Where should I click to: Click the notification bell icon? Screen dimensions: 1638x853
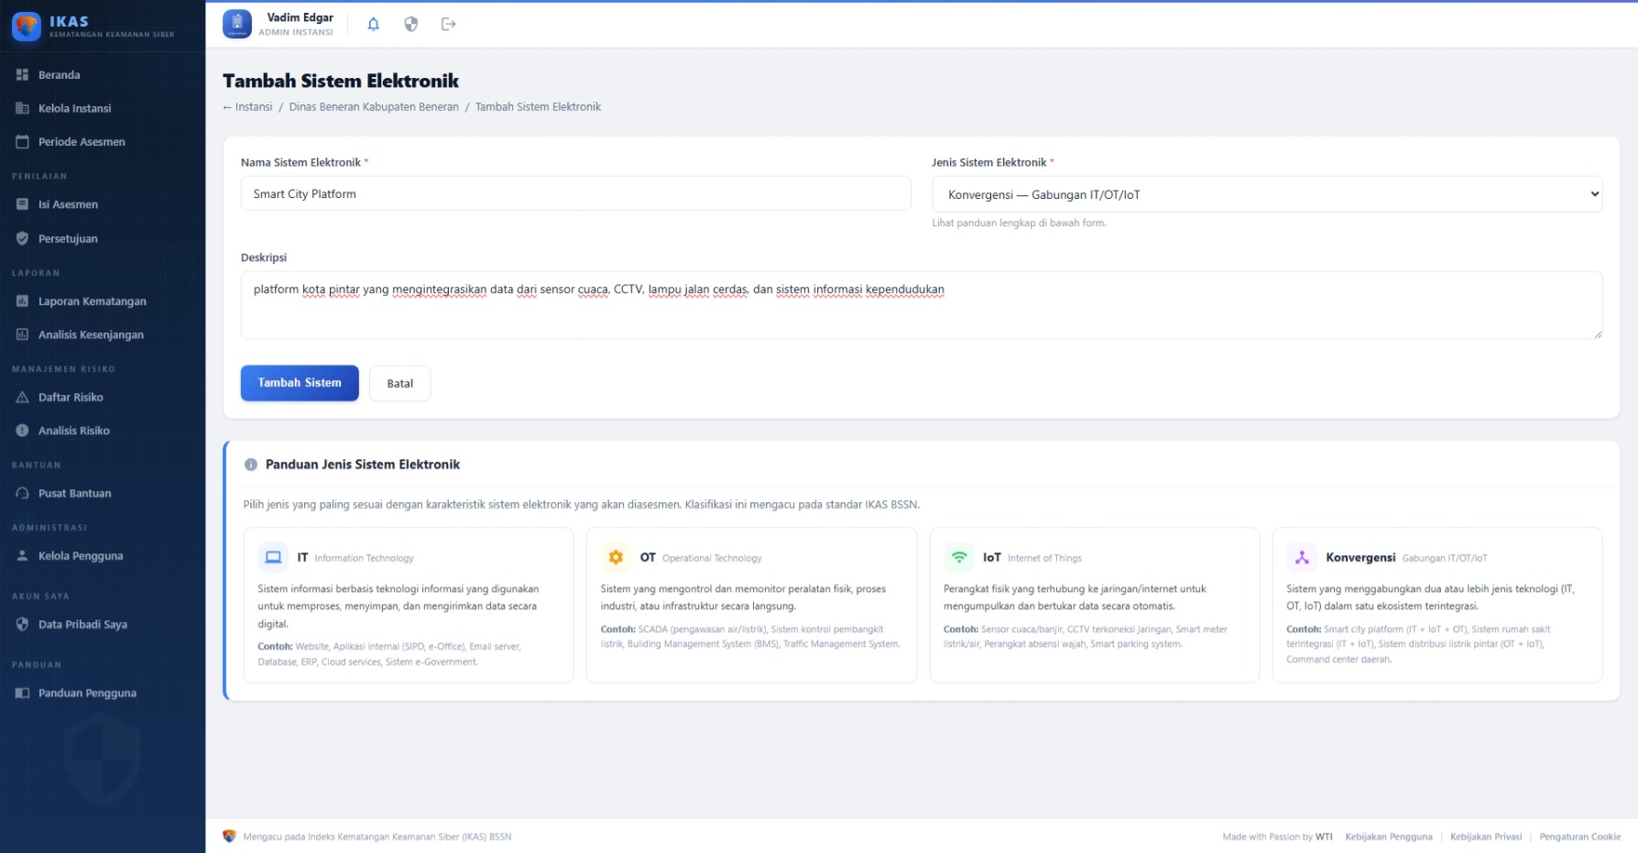coord(373,25)
